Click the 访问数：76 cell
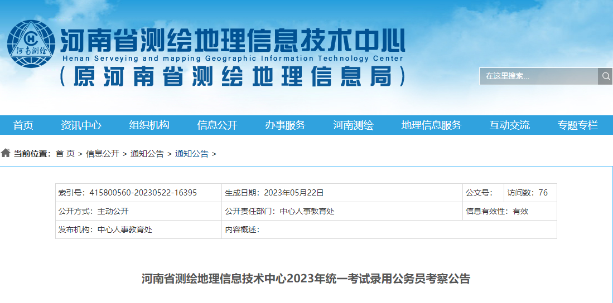Image resolution: width=613 pixels, height=303 pixels. click(x=530, y=193)
